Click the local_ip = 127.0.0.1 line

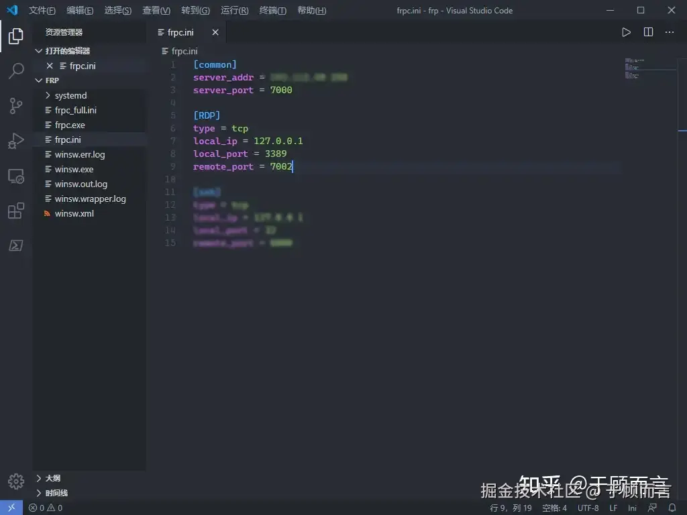[248, 141]
